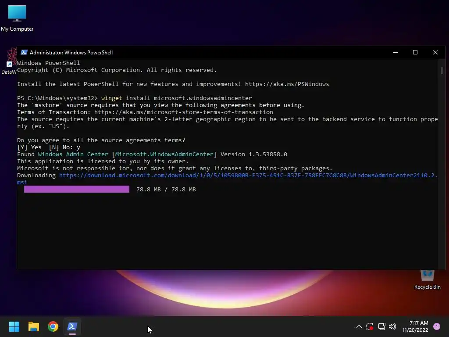Screen dimensions: 449x337
Task: Show hidden system tray icons
Action: (359, 326)
